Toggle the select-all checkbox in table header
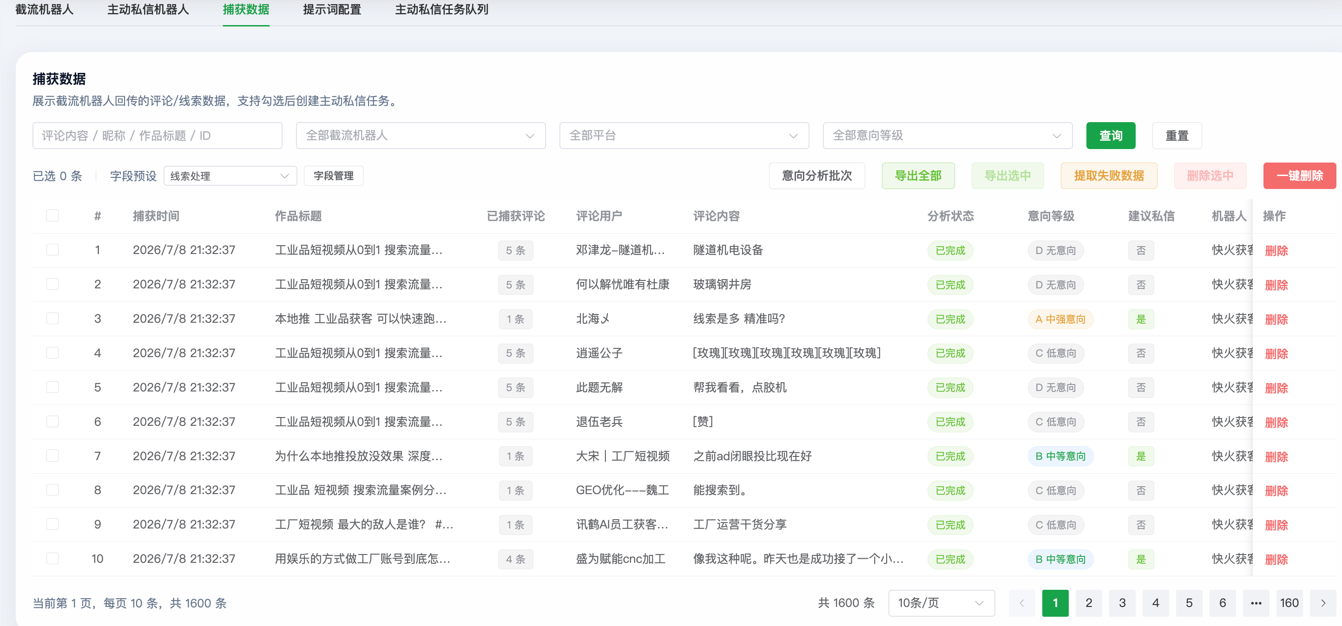This screenshot has height=626, width=1342. (x=53, y=215)
